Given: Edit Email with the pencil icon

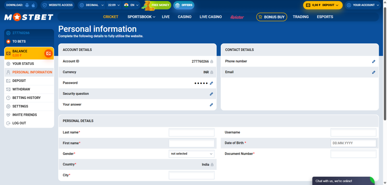Looking at the screenshot, I should coord(374,72).
